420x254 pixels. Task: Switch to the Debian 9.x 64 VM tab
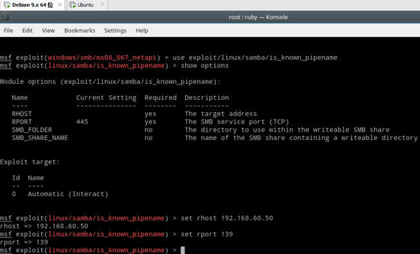pyautogui.click(x=32, y=5)
